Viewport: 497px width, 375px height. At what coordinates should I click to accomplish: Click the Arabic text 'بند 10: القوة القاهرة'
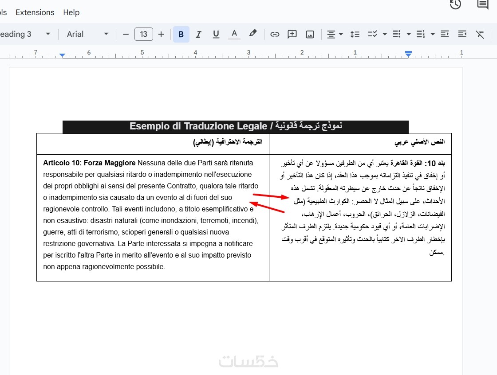418,163
